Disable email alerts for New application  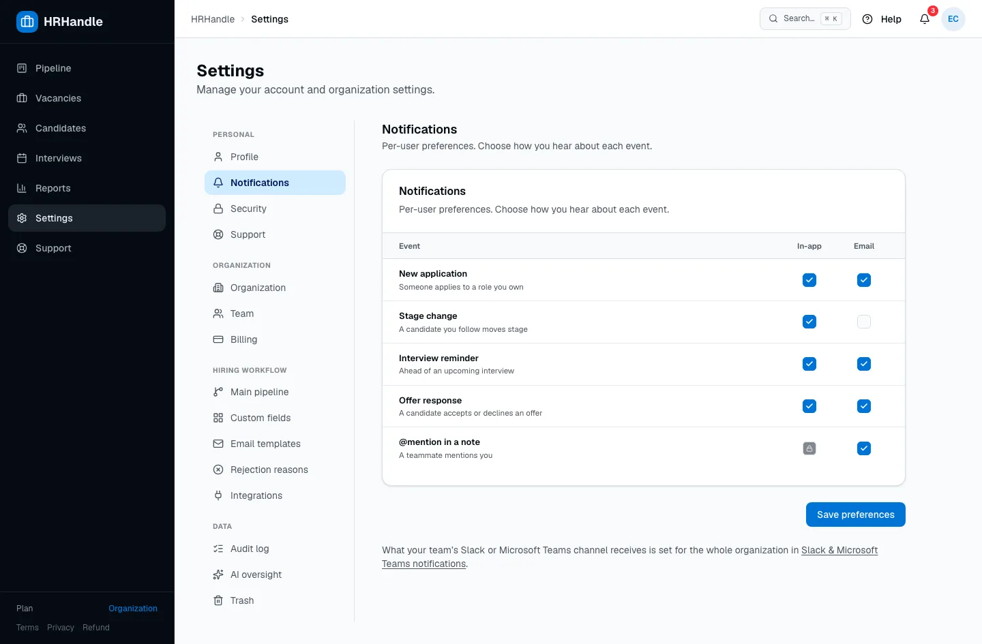[x=864, y=280]
